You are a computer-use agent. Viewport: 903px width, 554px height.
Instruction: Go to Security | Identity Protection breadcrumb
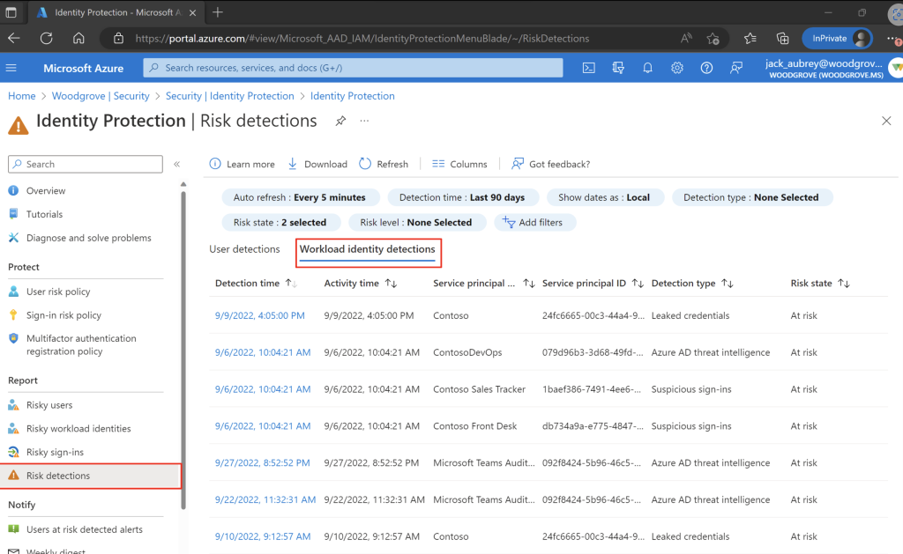point(230,96)
